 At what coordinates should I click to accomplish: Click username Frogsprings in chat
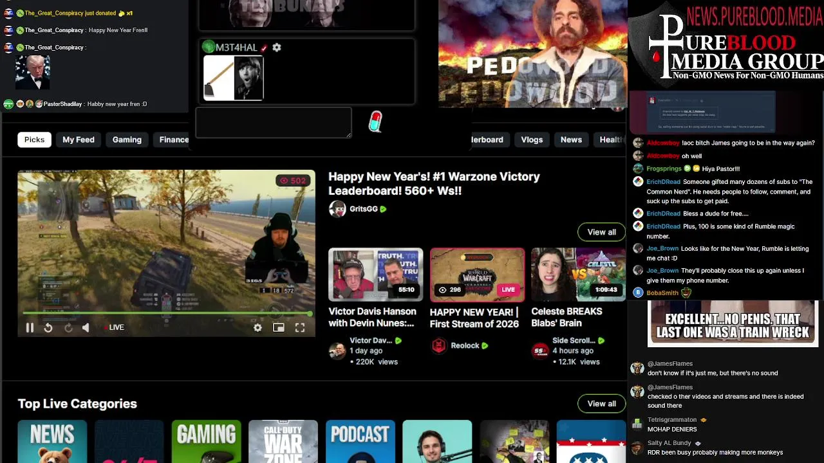tap(664, 168)
